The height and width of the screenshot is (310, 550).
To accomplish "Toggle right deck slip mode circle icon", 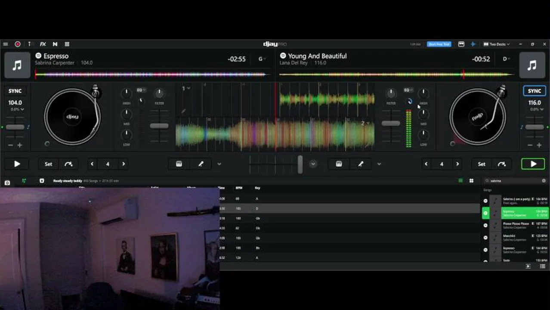I will point(452,144).
